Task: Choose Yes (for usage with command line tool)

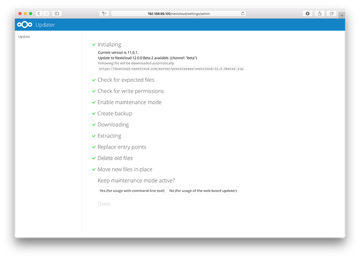Action: (132, 191)
